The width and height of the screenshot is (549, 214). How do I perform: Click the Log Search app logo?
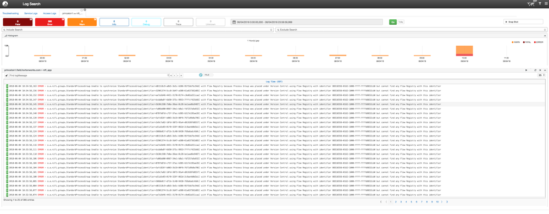click(6, 4)
